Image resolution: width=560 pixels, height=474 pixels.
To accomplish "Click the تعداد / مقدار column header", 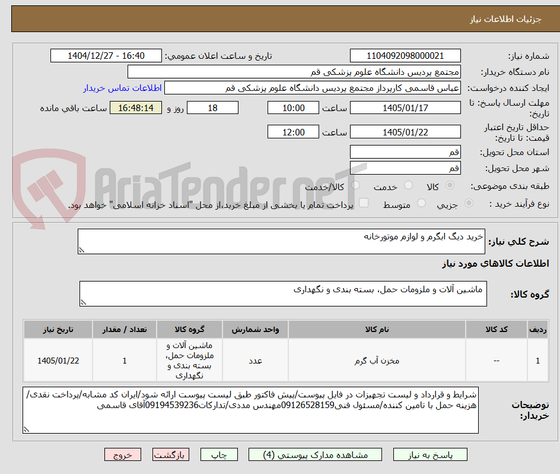I will pyautogui.click(x=125, y=330).
